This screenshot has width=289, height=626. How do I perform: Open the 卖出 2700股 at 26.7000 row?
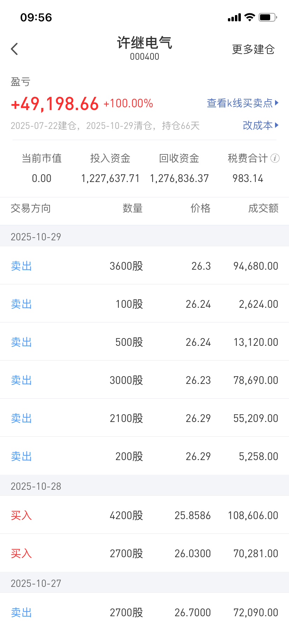click(144, 610)
